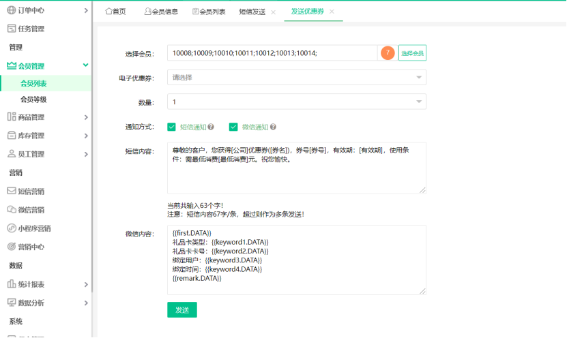This screenshot has height=338, width=567.
Task: Open 短信营销 in the sidebar
Action: pyautogui.click(x=31, y=191)
